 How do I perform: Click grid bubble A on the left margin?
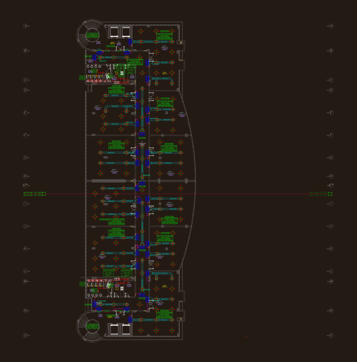[x=25, y=26]
